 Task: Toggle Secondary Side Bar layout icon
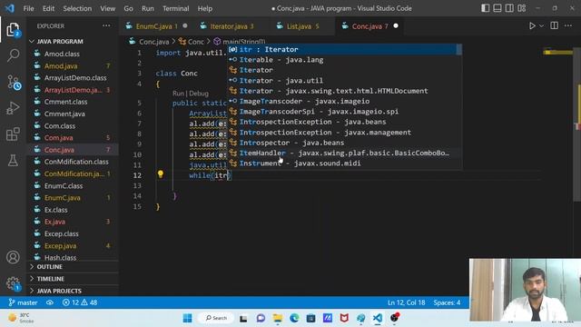tap(509, 8)
